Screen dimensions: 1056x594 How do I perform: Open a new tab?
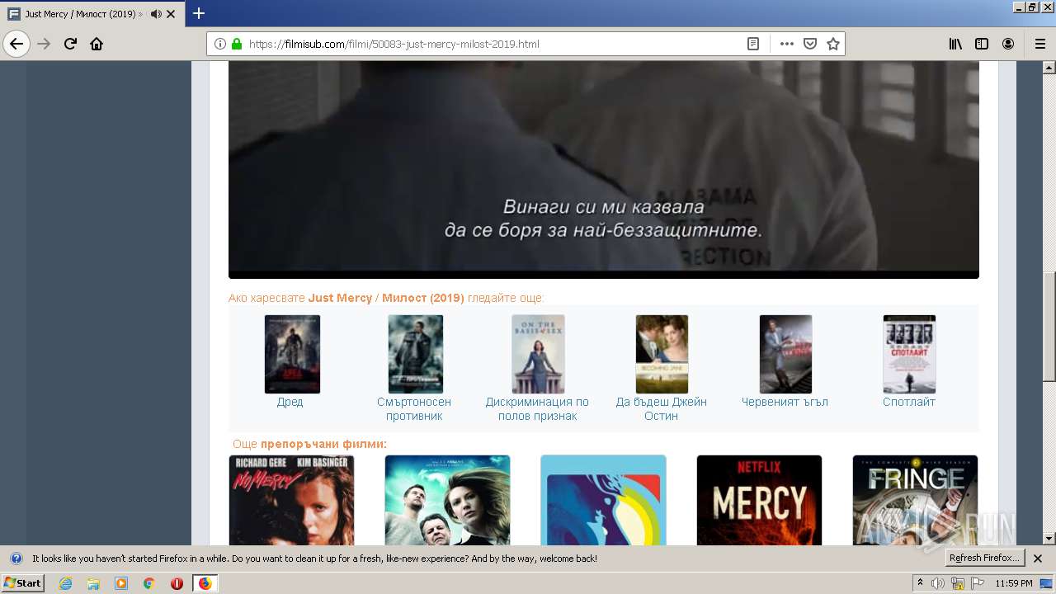click(199, 13)
